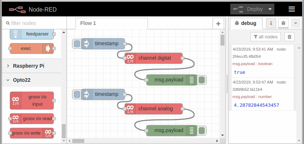Click the all nodes filter button

[266, 37]
